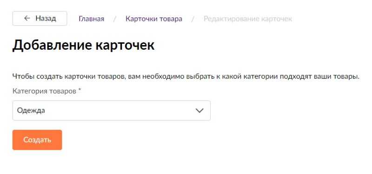Click the word Назад inside back button

[46, 18]
